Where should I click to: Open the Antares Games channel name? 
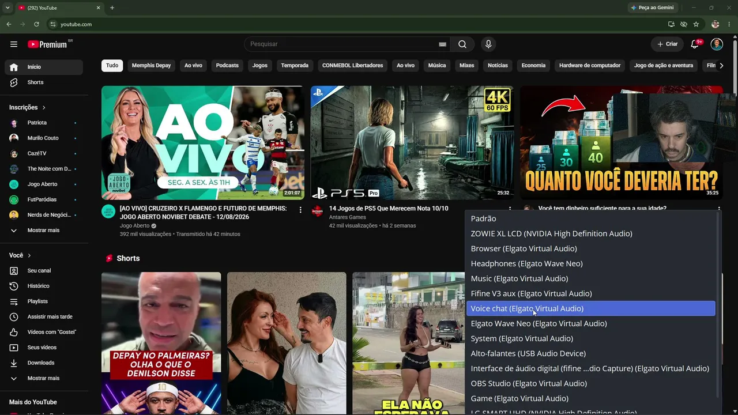[x=348, y=217]
